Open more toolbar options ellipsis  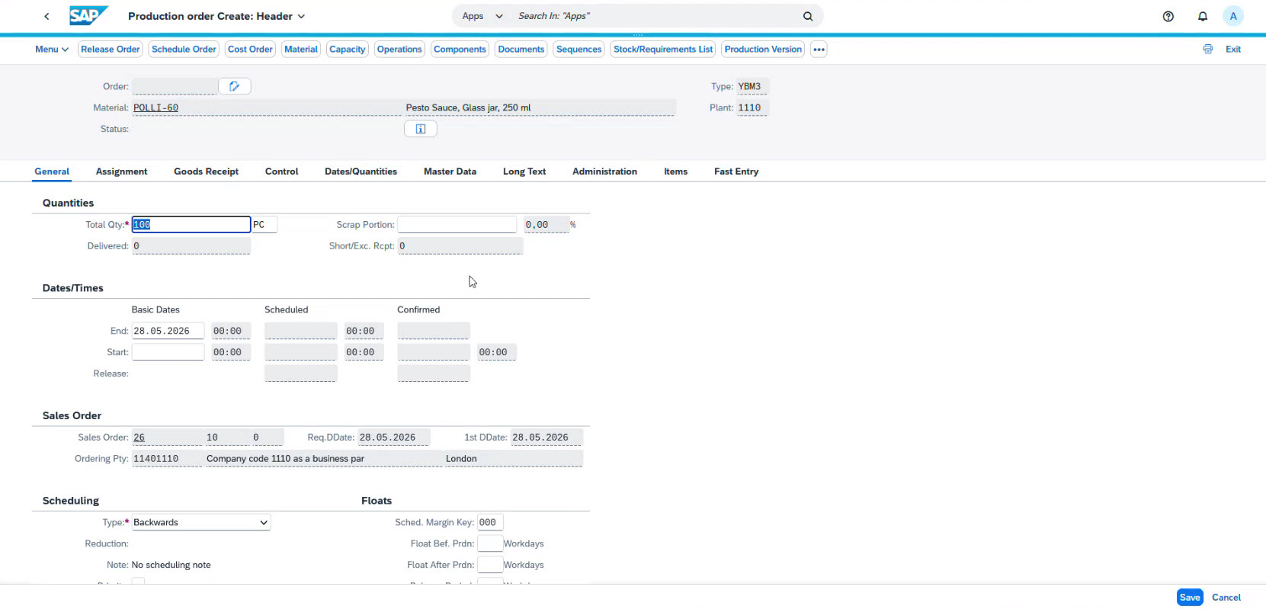tap(819, 50)
